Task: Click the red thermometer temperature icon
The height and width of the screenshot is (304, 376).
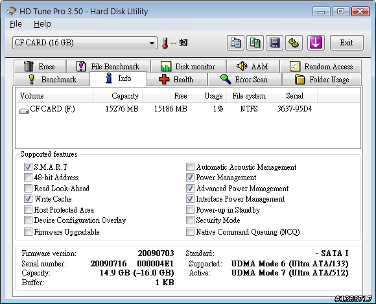Action: (x=165, y=43)
